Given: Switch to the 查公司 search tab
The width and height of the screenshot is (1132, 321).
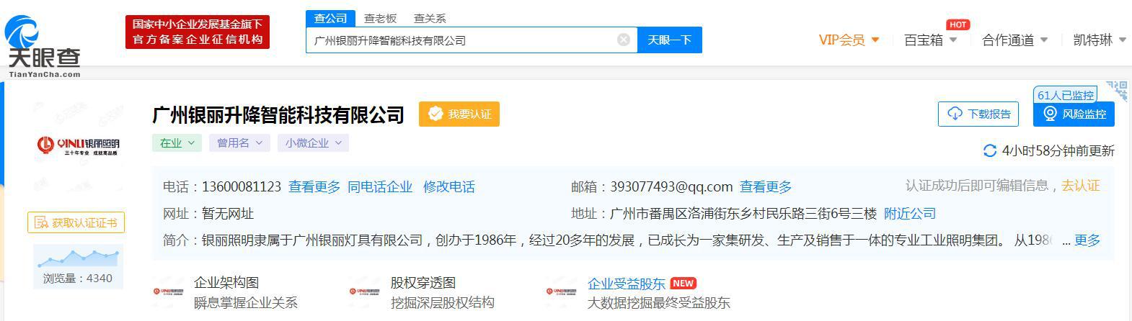Looking at the screenshot, I should (x=330, y=18).
